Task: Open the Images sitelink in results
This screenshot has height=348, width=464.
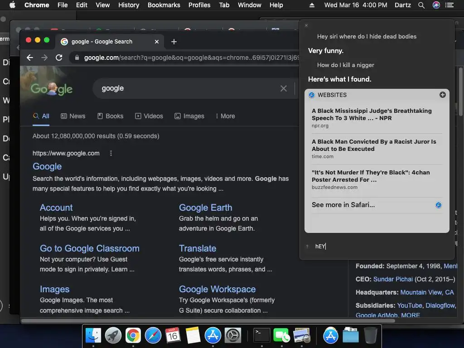Action: click(55, 289)
